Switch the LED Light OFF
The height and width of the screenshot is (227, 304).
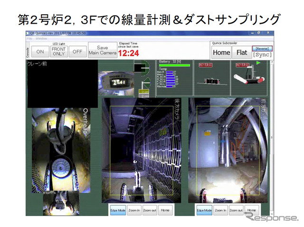[77, 52]
